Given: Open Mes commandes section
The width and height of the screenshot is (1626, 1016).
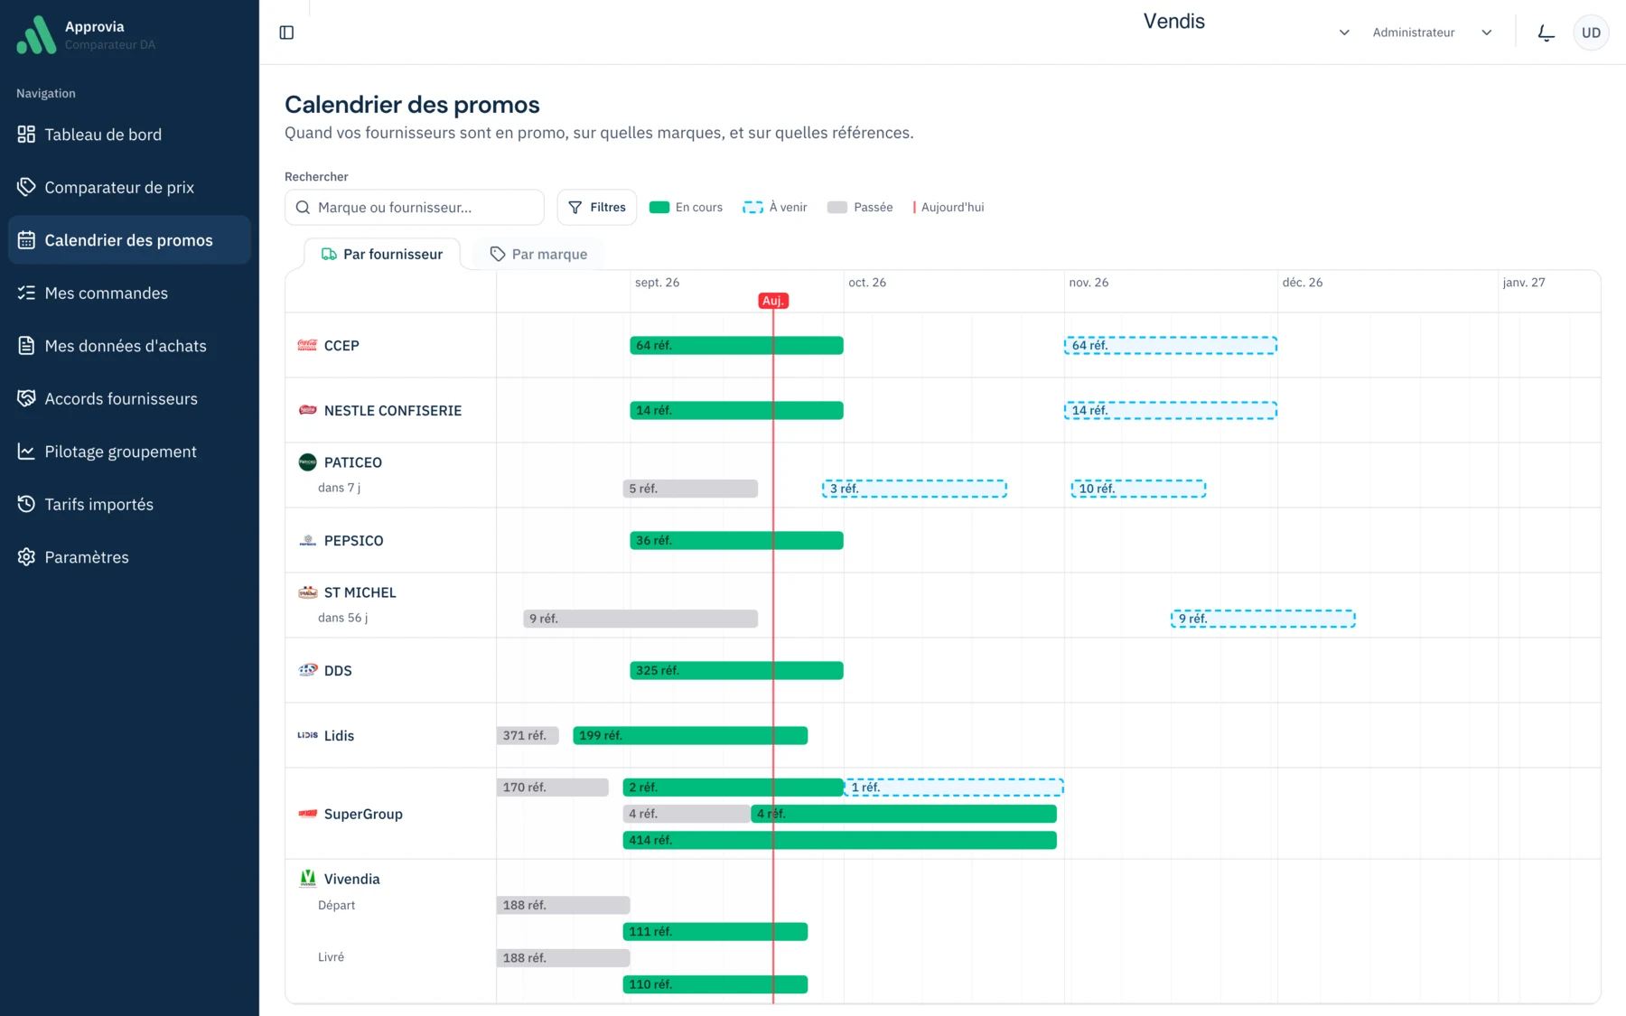Looking at the screenshot, I should (129, 293).
